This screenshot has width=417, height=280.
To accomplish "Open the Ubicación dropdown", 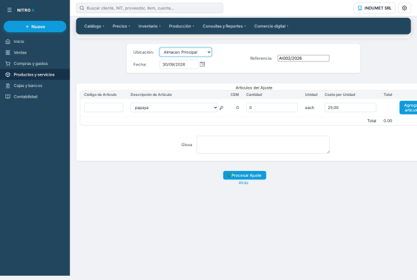I will point(186,52).
